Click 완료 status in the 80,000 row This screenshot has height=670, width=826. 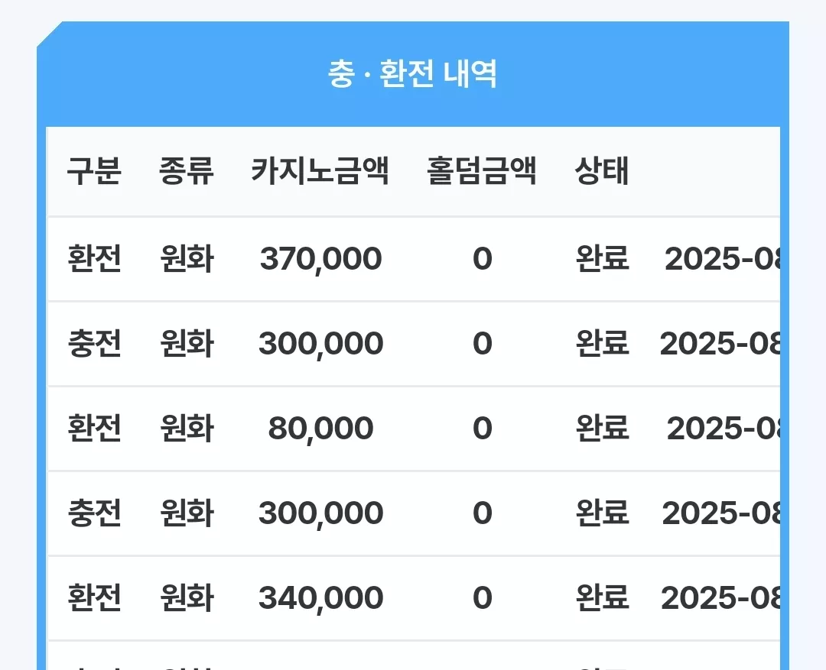click(602, 429)
